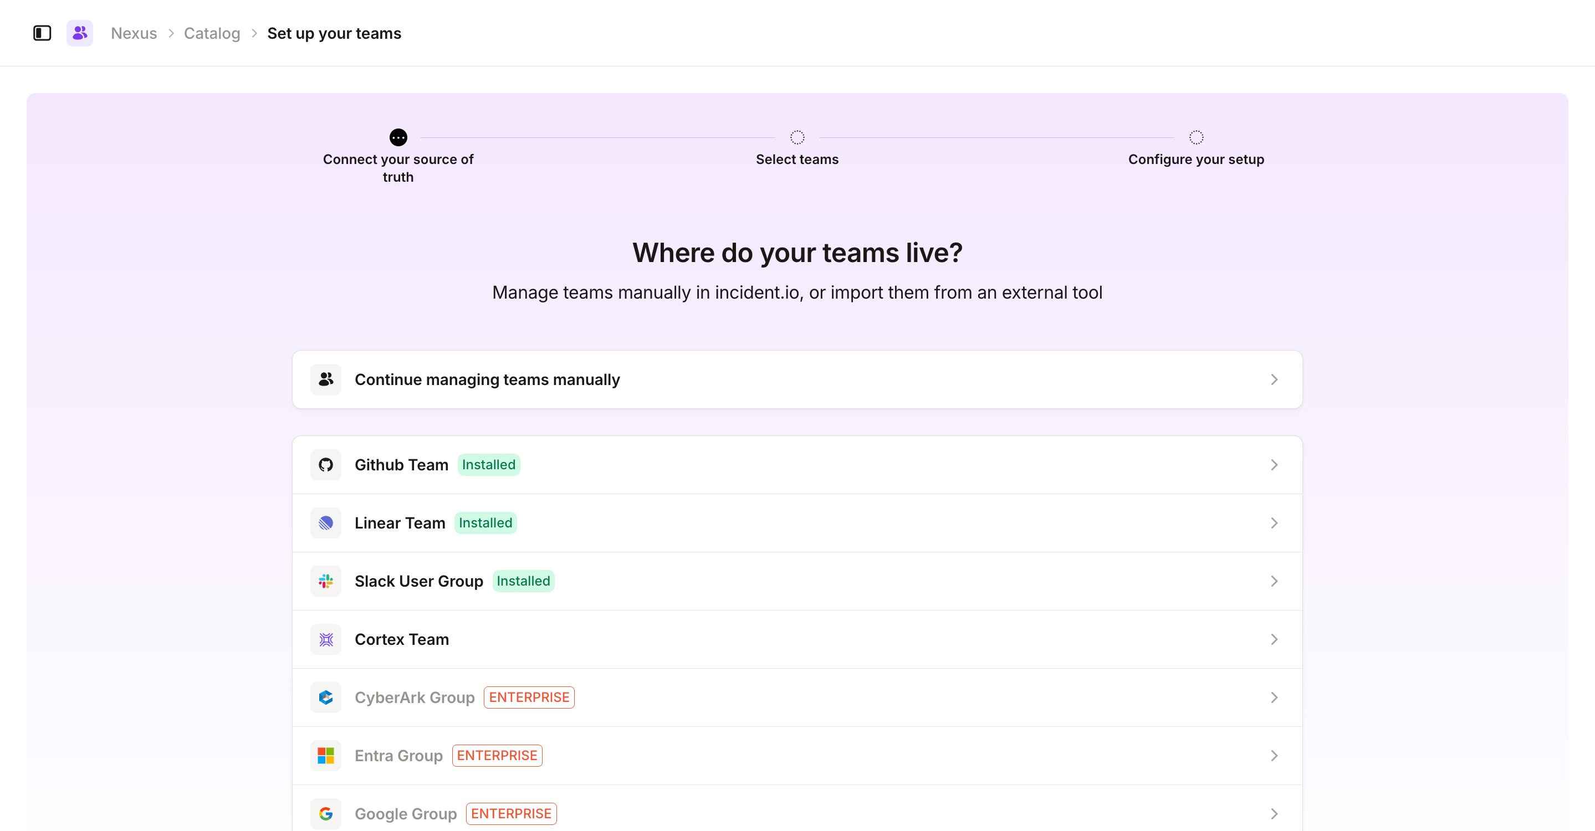Click the purple teams icon in header
Image resolution: width=1595 pixels, height=831 pixels.
click(x=80, y=33)
